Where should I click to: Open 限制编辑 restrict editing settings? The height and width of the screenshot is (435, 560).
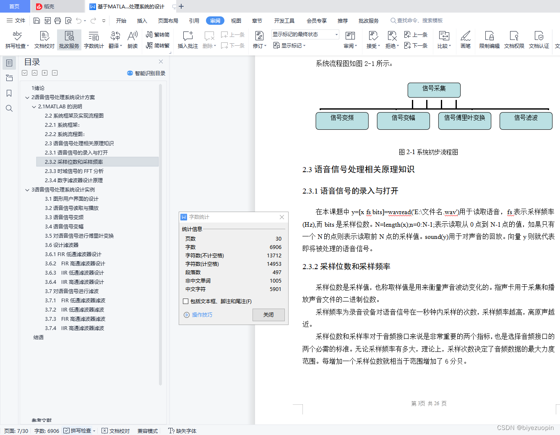(489, 40)
